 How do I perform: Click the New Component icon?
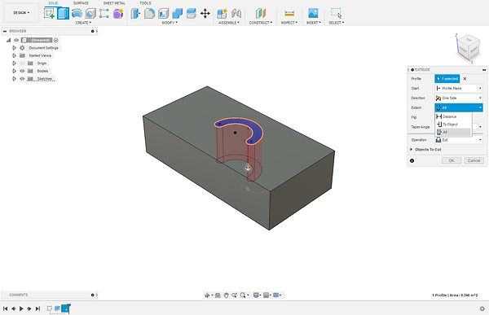coord(222,13)
